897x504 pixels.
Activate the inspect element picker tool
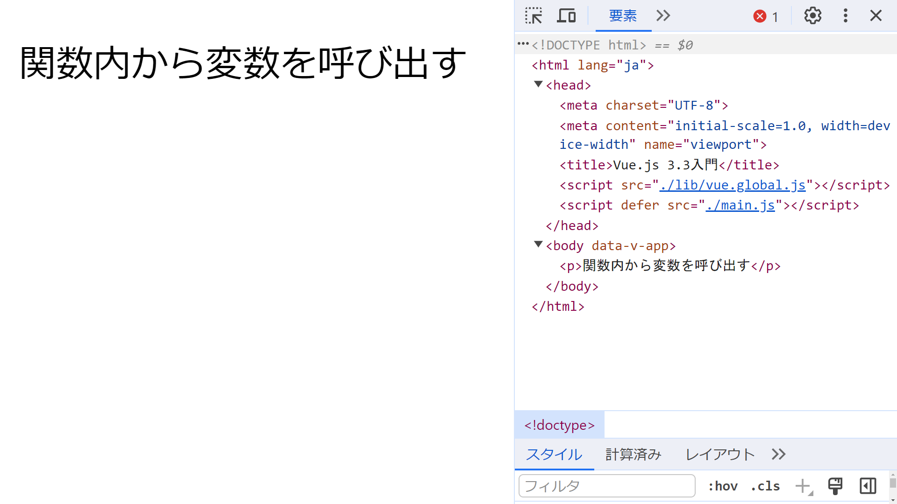coord(533,16)
